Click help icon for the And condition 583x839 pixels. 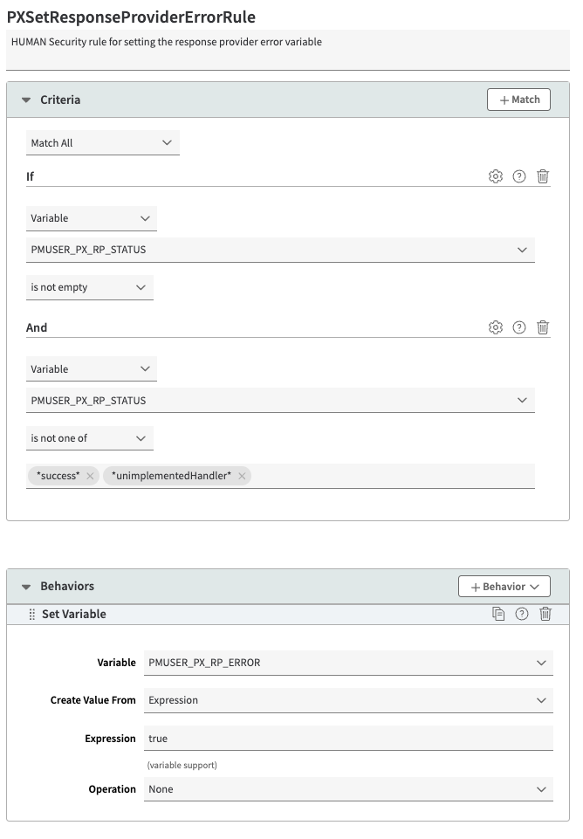519,327
